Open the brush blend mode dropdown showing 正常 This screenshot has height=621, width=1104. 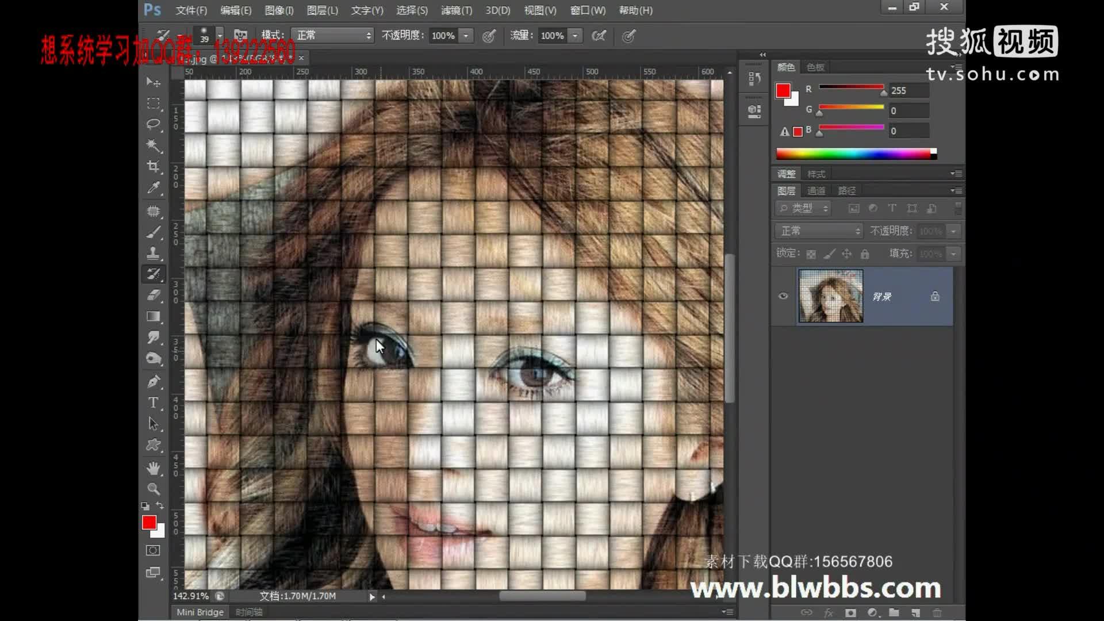[332, 35]
